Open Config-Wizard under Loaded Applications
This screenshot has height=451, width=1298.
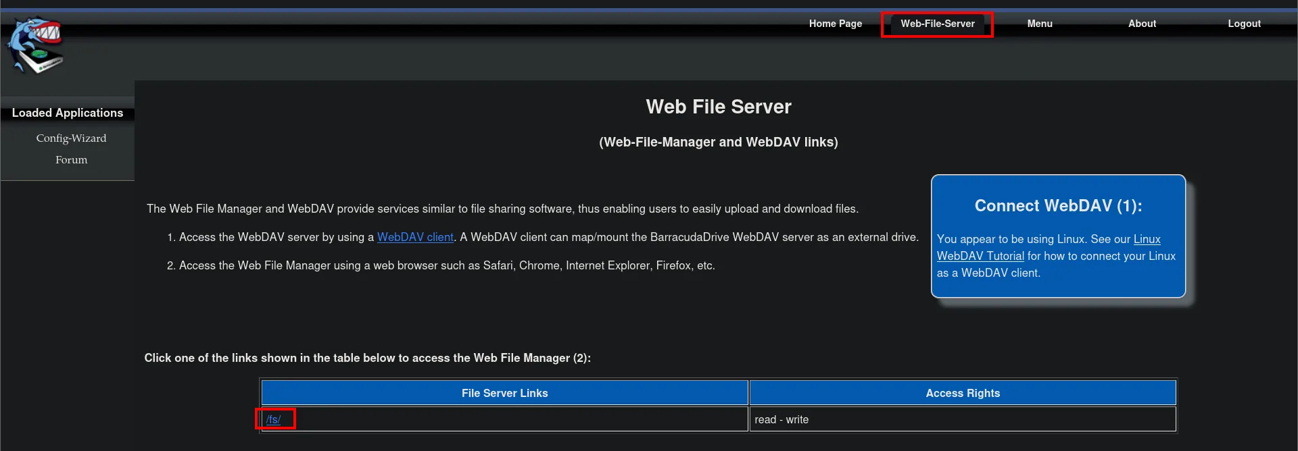coord(71,138)
